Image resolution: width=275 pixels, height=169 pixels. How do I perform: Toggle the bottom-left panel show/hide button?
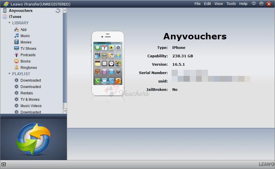coord(3,165)
